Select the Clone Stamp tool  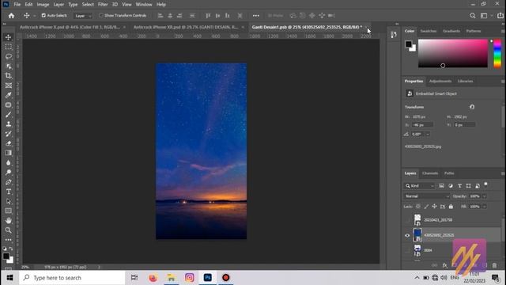tap(9, 124)
